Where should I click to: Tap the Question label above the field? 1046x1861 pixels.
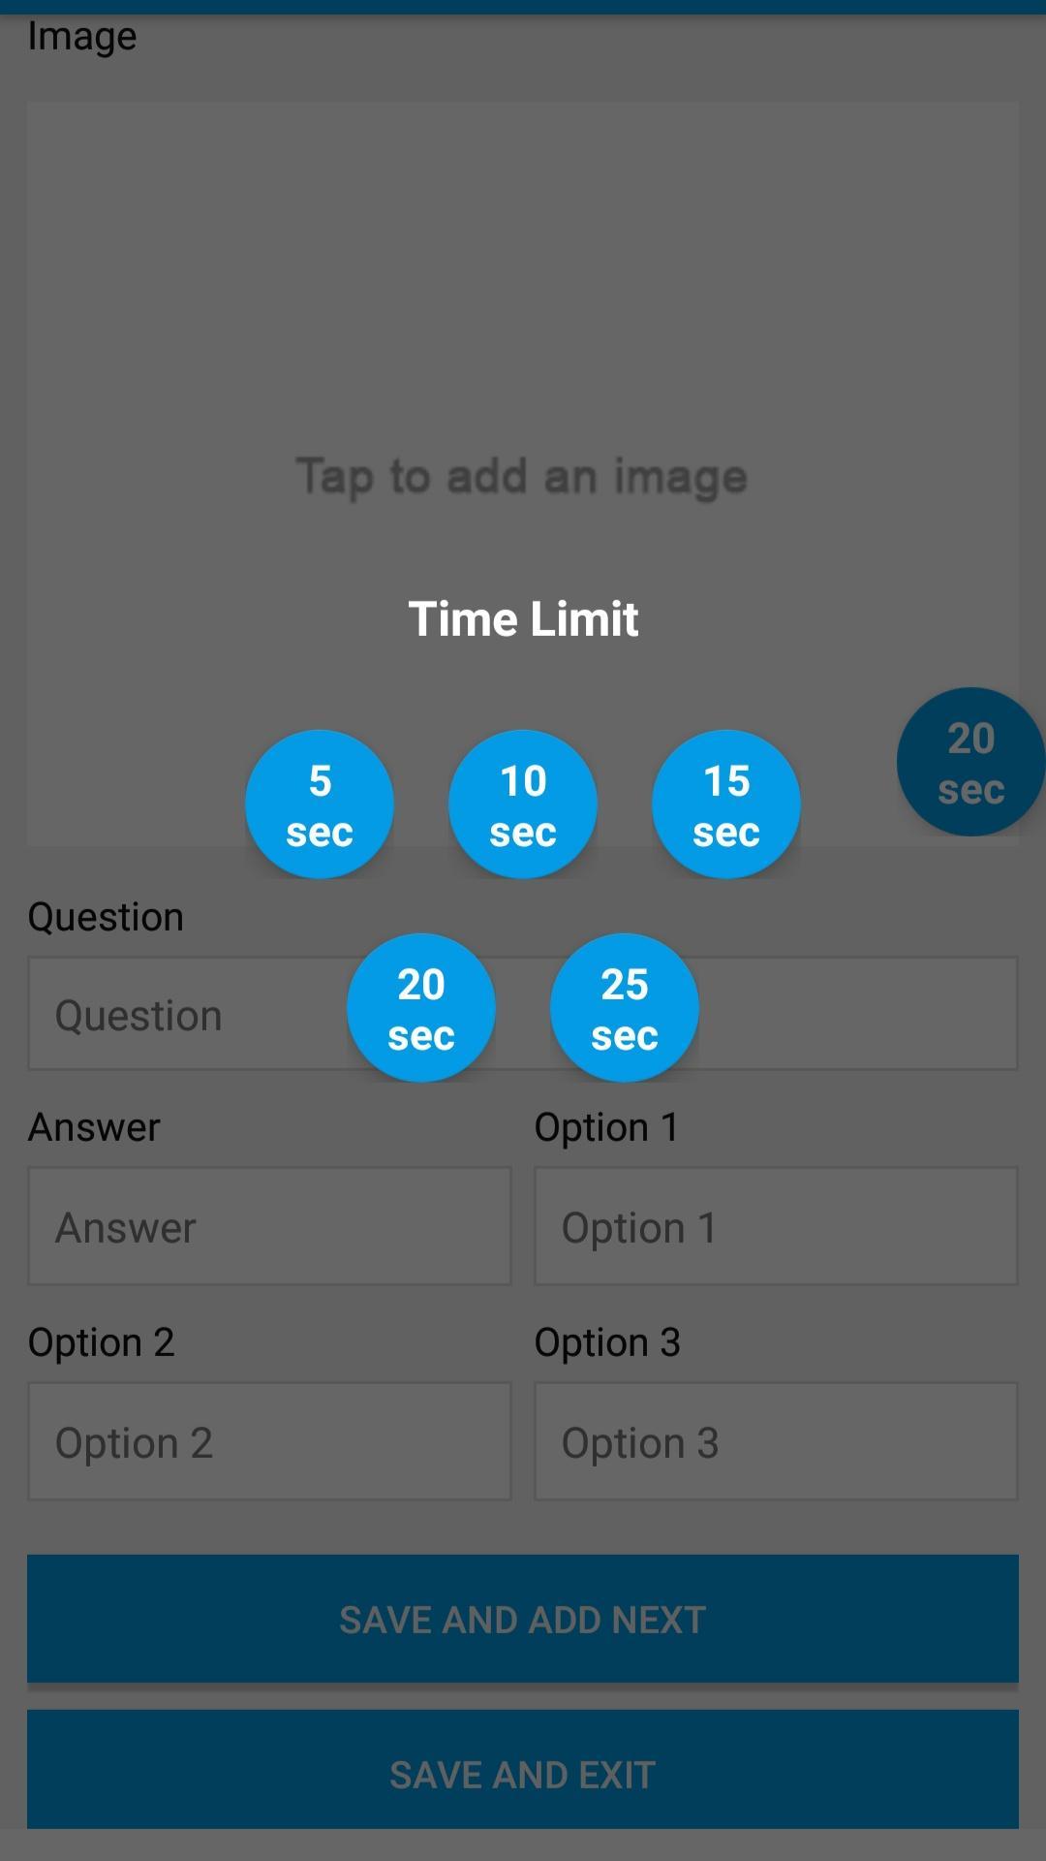106,917
